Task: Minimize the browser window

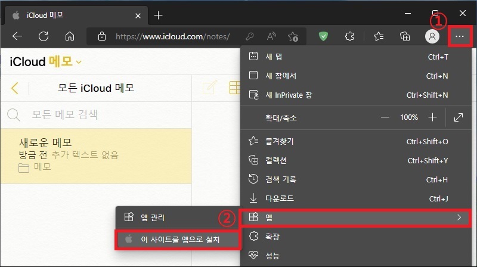Action: coord(408,13)
